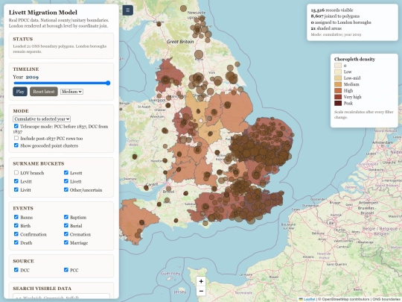
Task: Click the Peak density legend swatch
Action: (338, 103)
